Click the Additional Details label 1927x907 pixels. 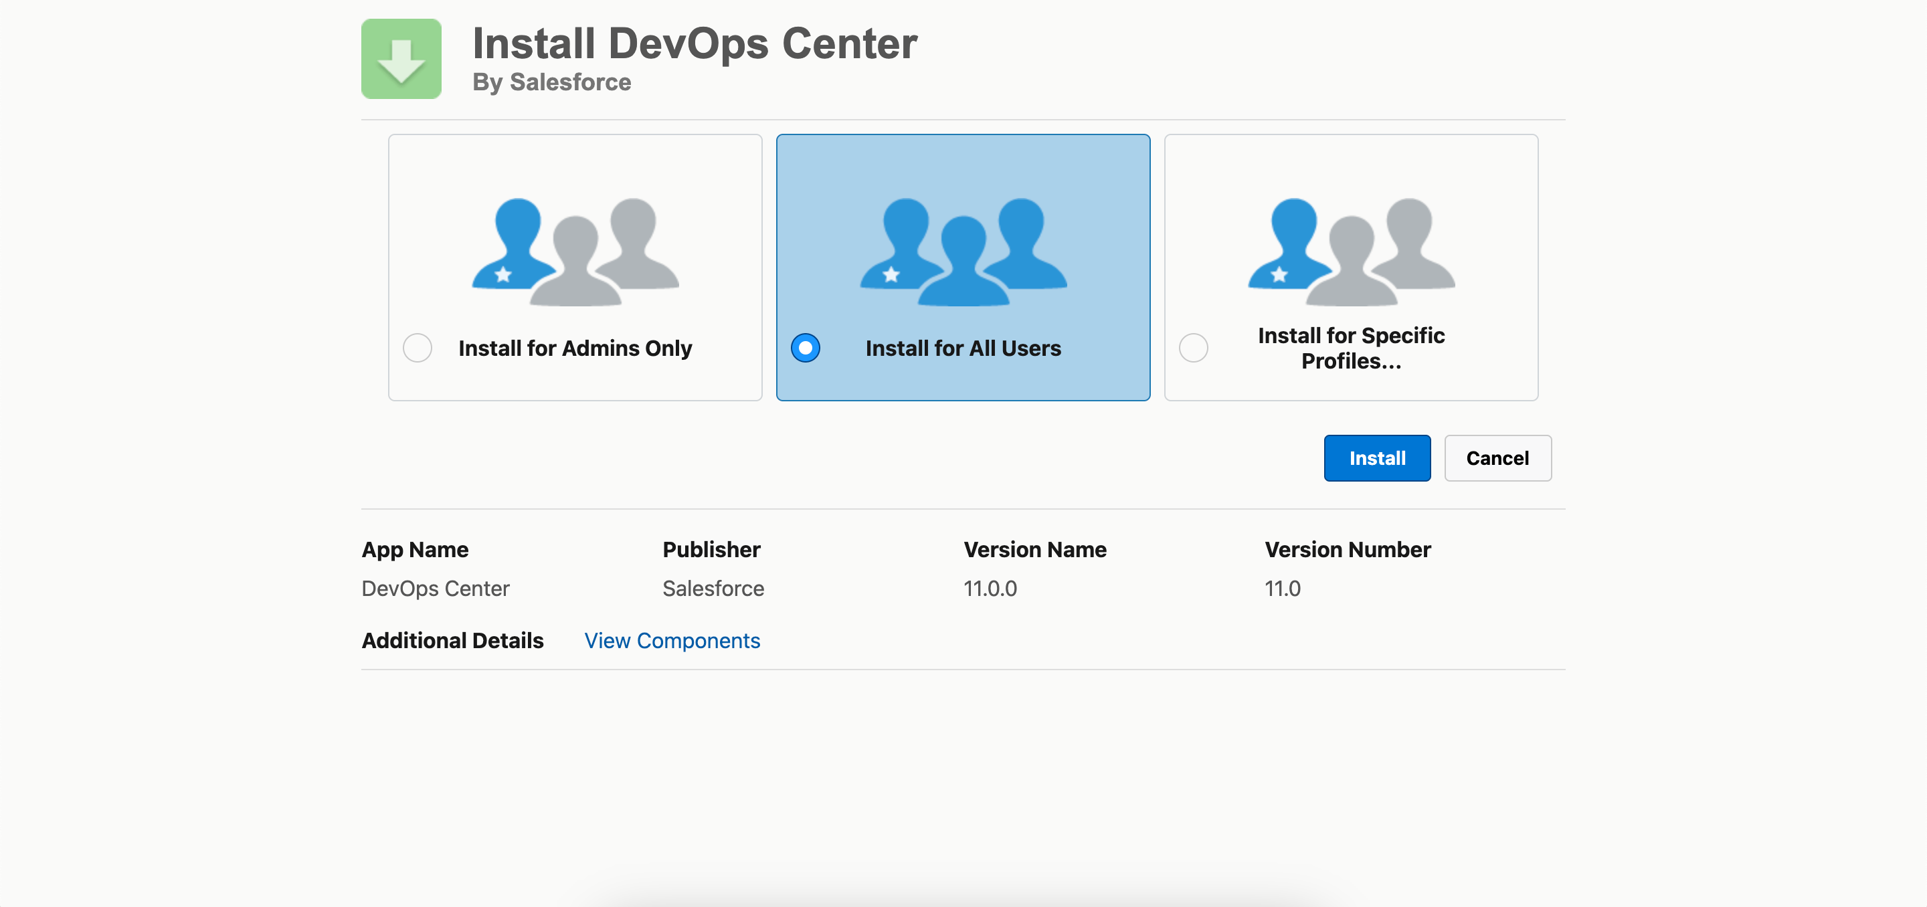452,641
